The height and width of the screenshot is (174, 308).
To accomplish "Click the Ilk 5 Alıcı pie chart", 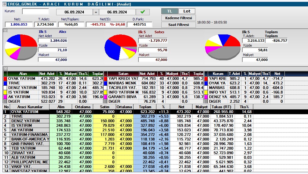I will tap(21, 47).
